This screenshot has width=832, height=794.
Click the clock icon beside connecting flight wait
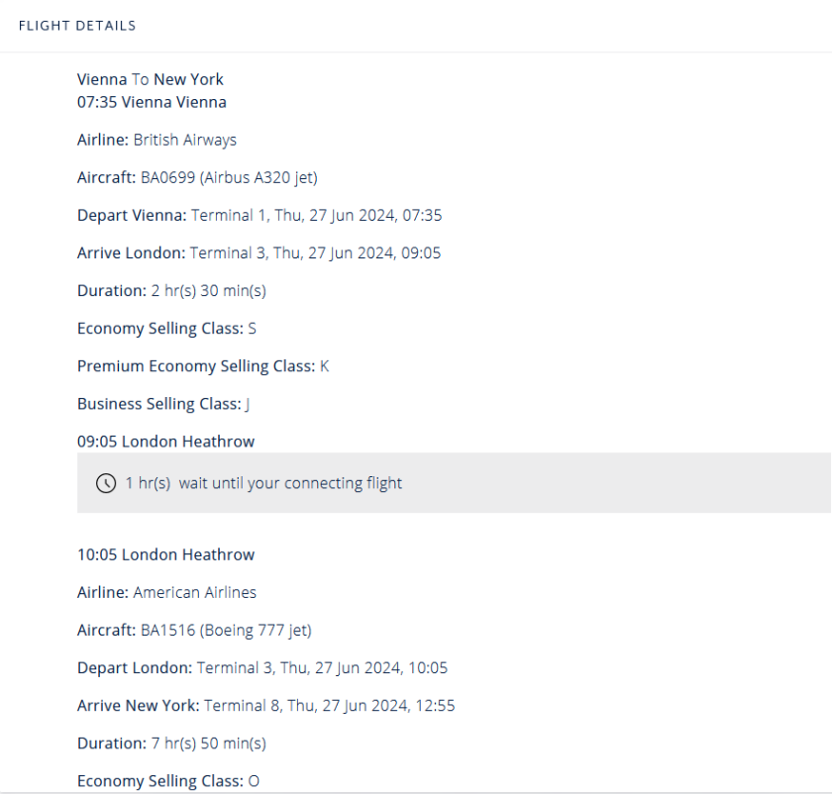[105, 484]
